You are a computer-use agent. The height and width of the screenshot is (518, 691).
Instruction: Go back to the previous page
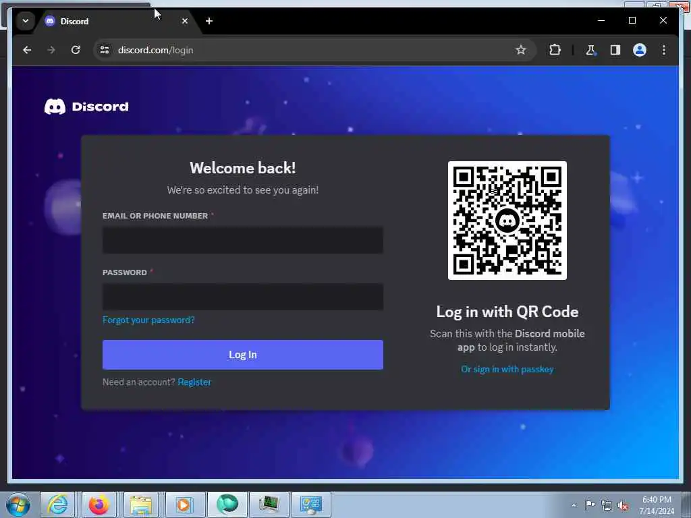(x=27, y=50)
